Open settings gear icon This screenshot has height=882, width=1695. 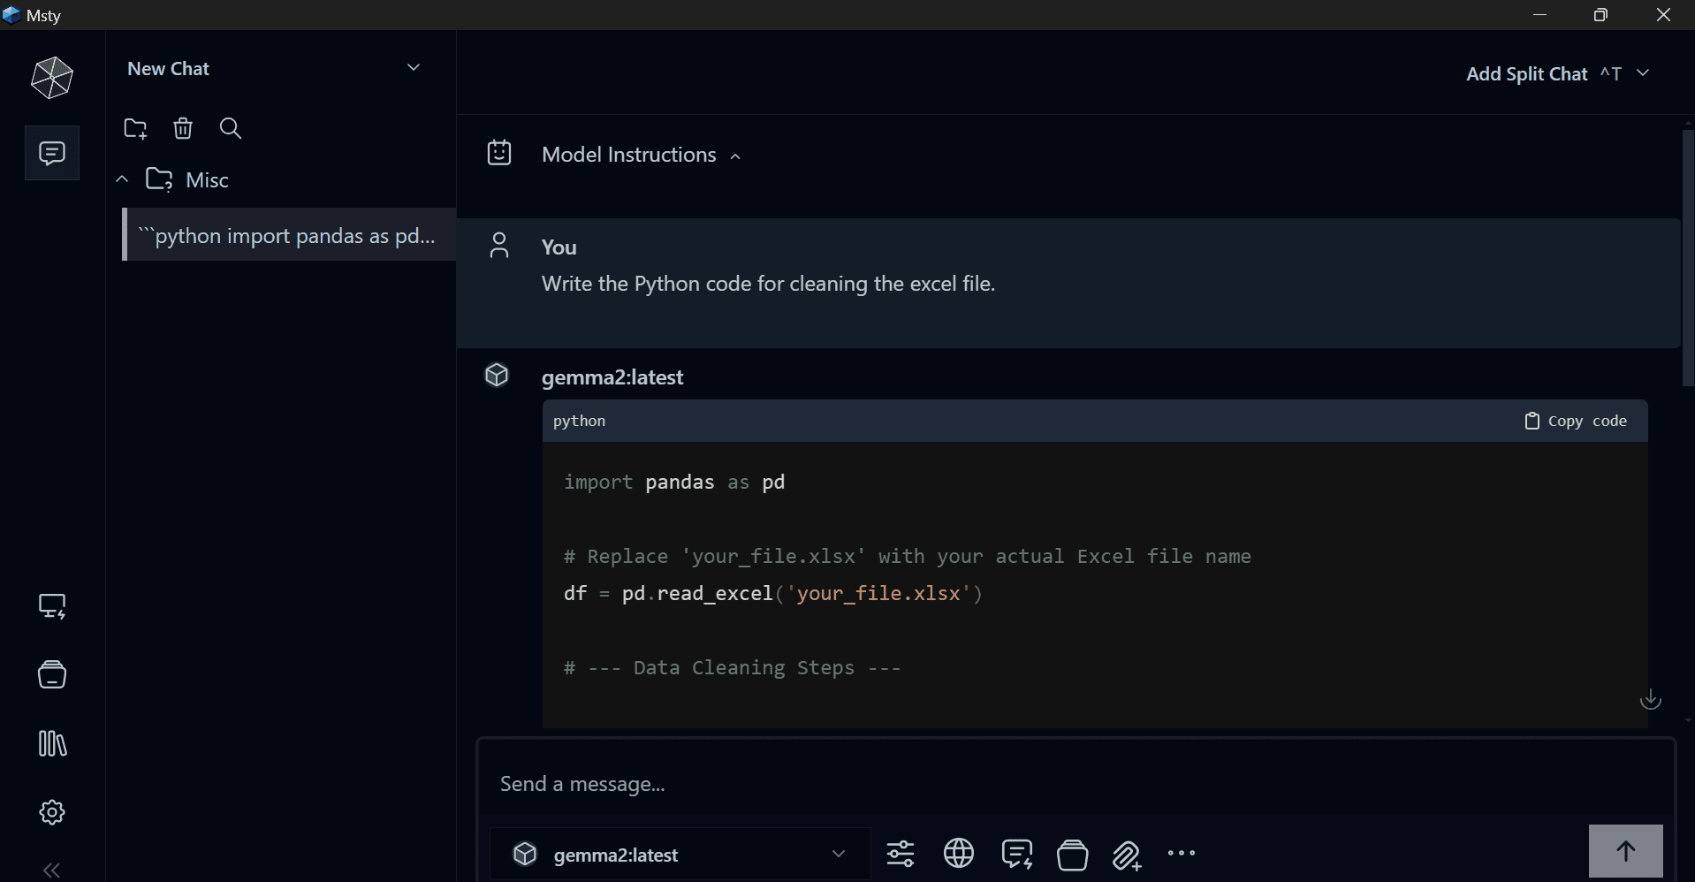[x=52, y=812]
